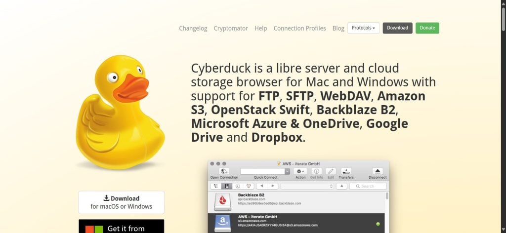Open the path selector combo box
Image resolution: width=506 pixels, height=233 pixels.
coord(307,186)
